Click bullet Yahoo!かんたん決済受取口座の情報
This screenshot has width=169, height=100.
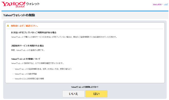29,79
